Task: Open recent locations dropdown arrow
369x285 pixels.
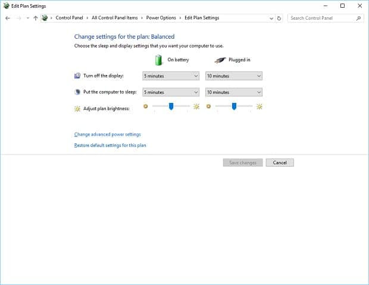Action: [x=27, y=18]
